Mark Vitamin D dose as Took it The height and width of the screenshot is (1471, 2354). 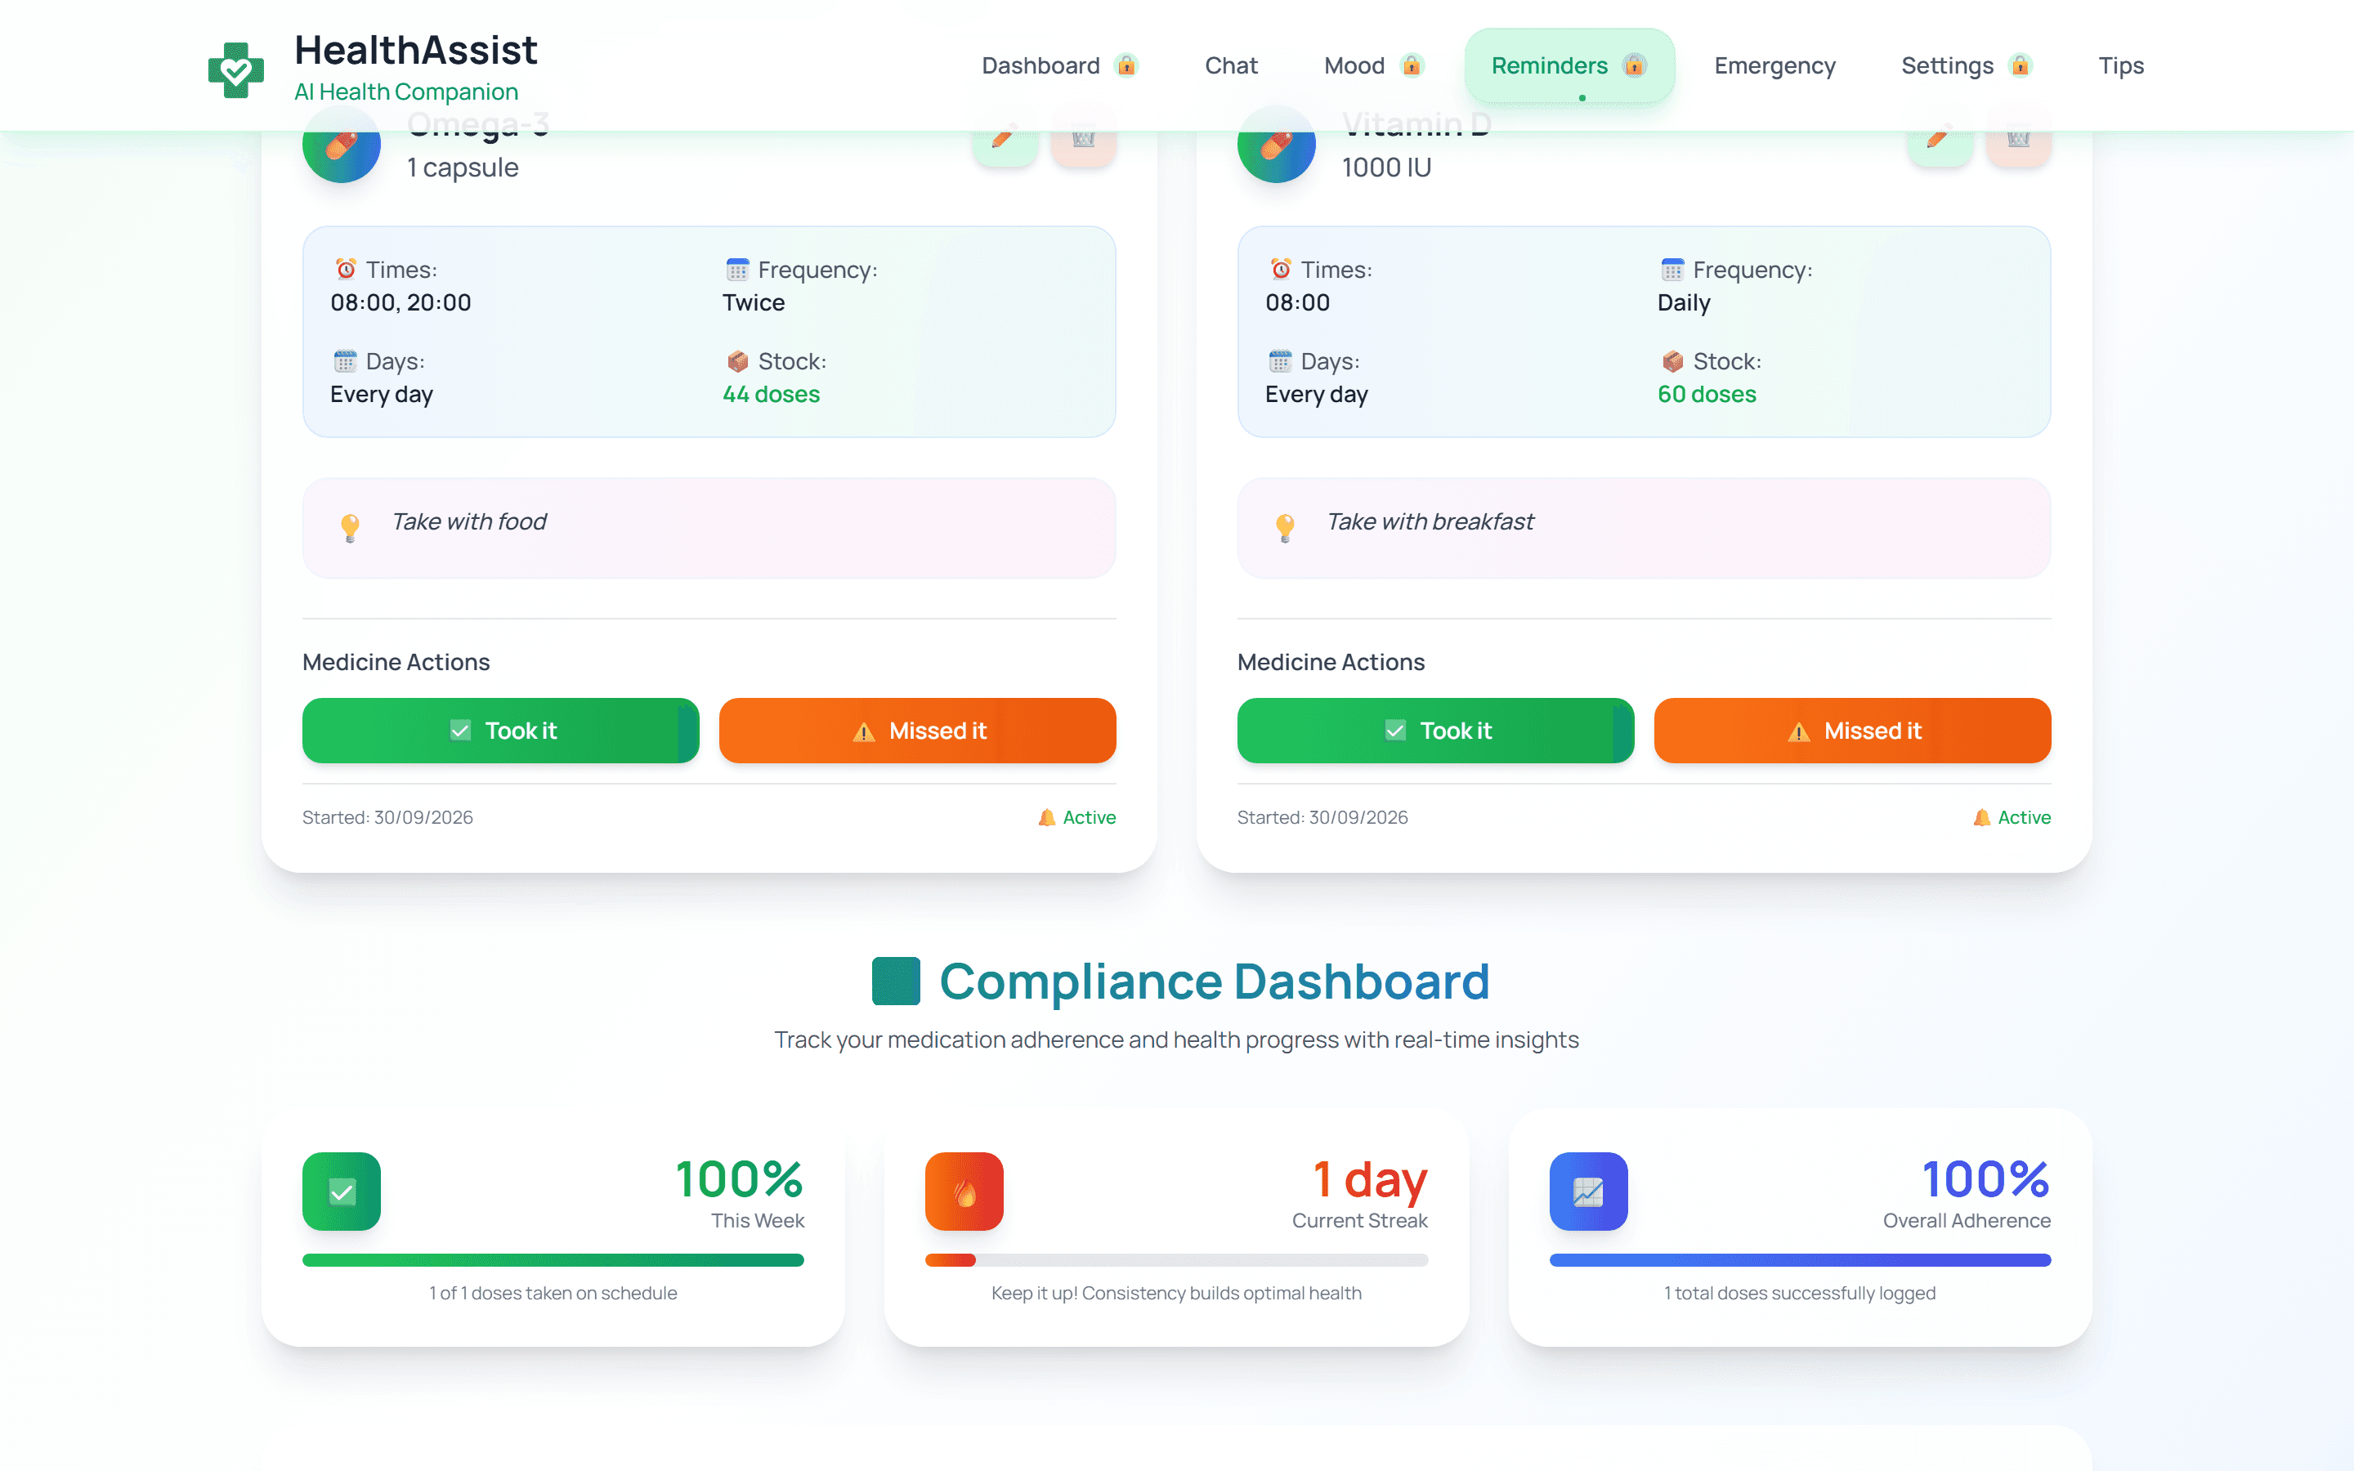[1434, 731]
